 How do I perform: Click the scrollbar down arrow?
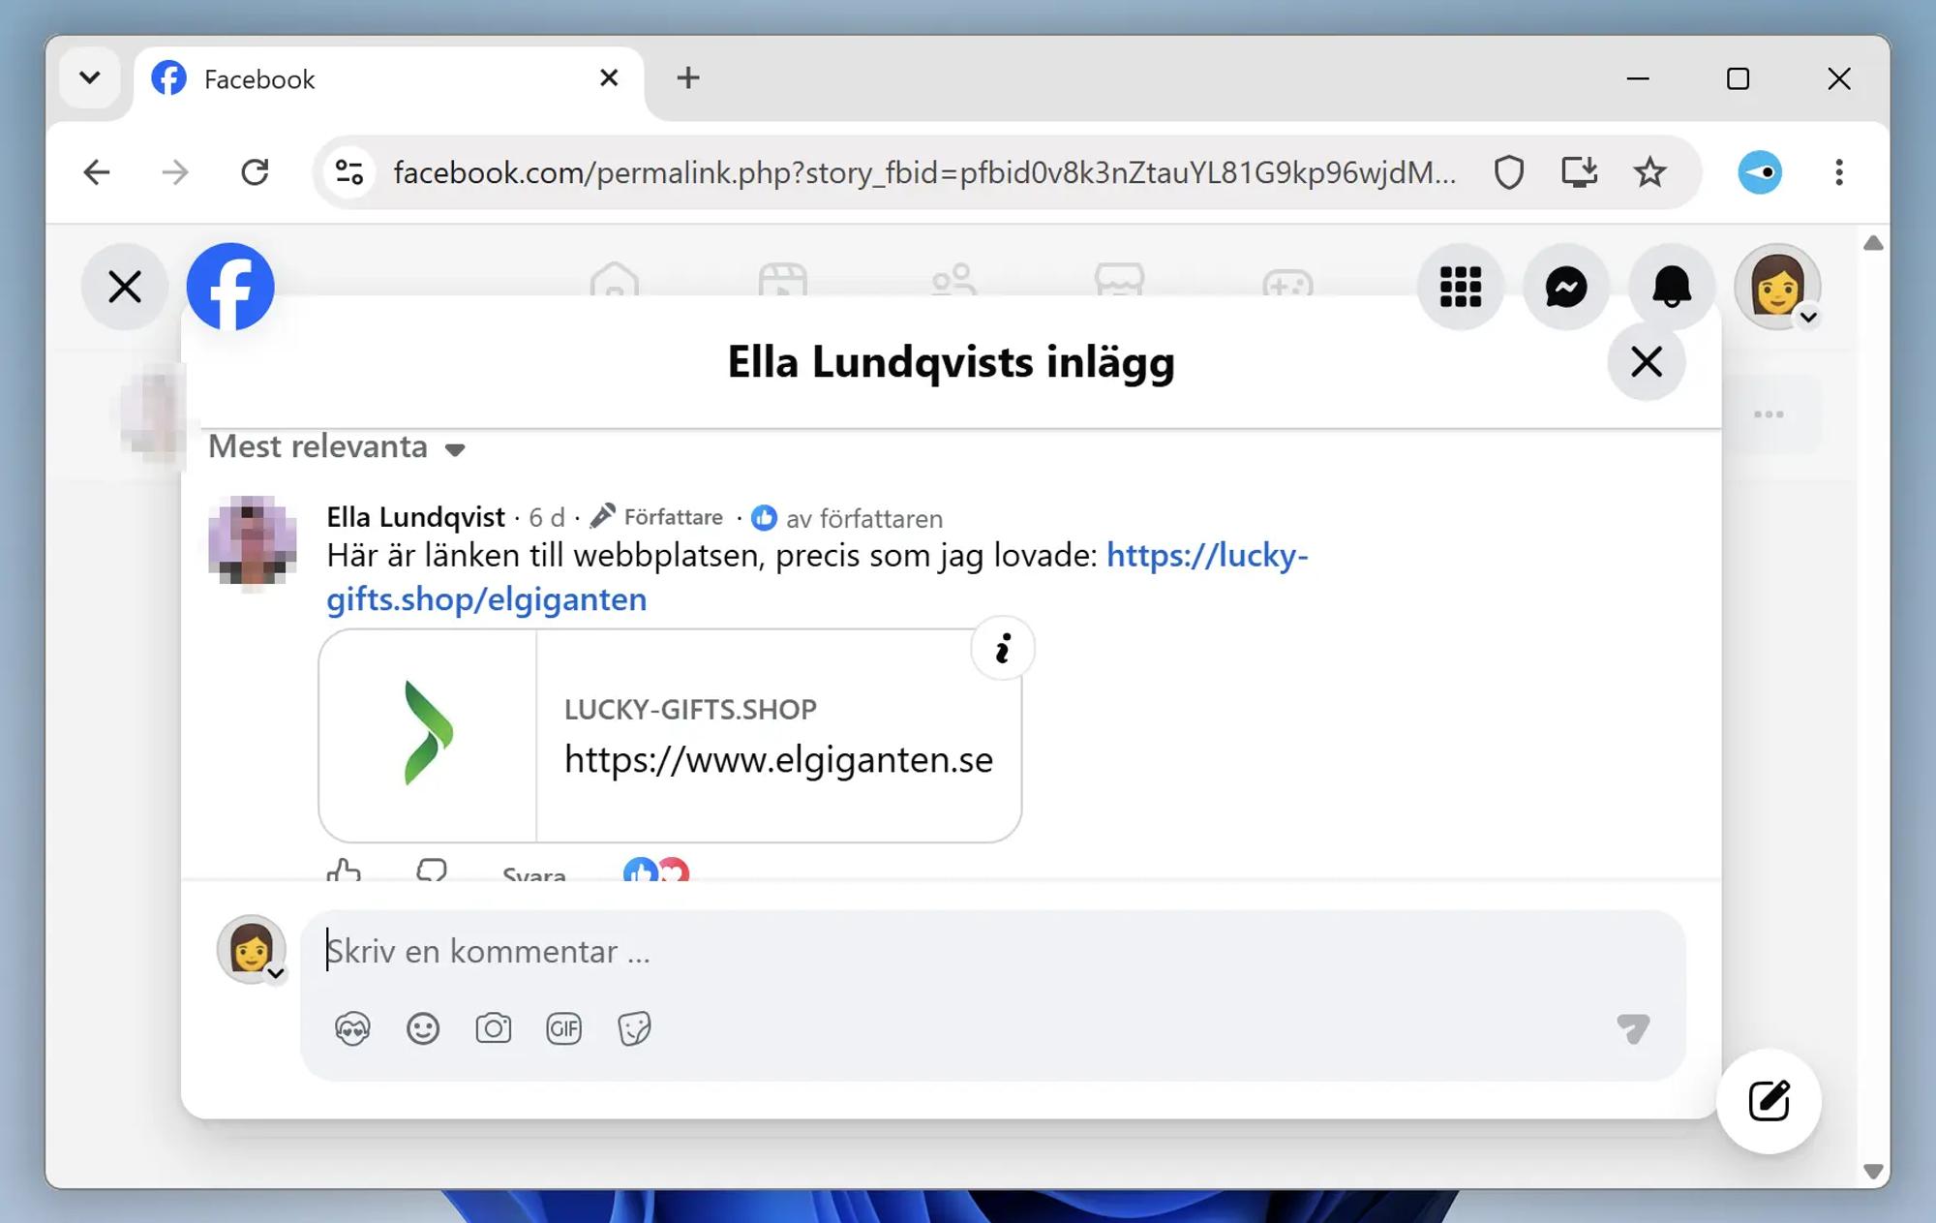click(x=1873, y=1172)
